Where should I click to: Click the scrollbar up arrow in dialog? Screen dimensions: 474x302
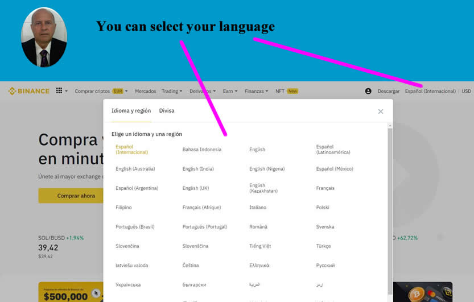(x=390, y=125)
